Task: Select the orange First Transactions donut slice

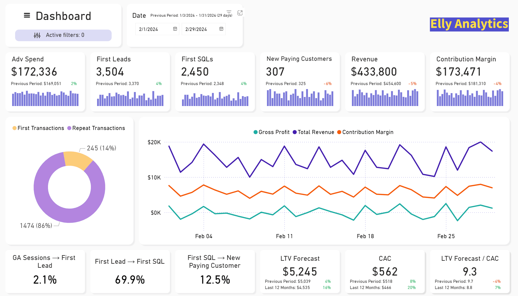Action: pyautogui.click(x=77, y=160)
